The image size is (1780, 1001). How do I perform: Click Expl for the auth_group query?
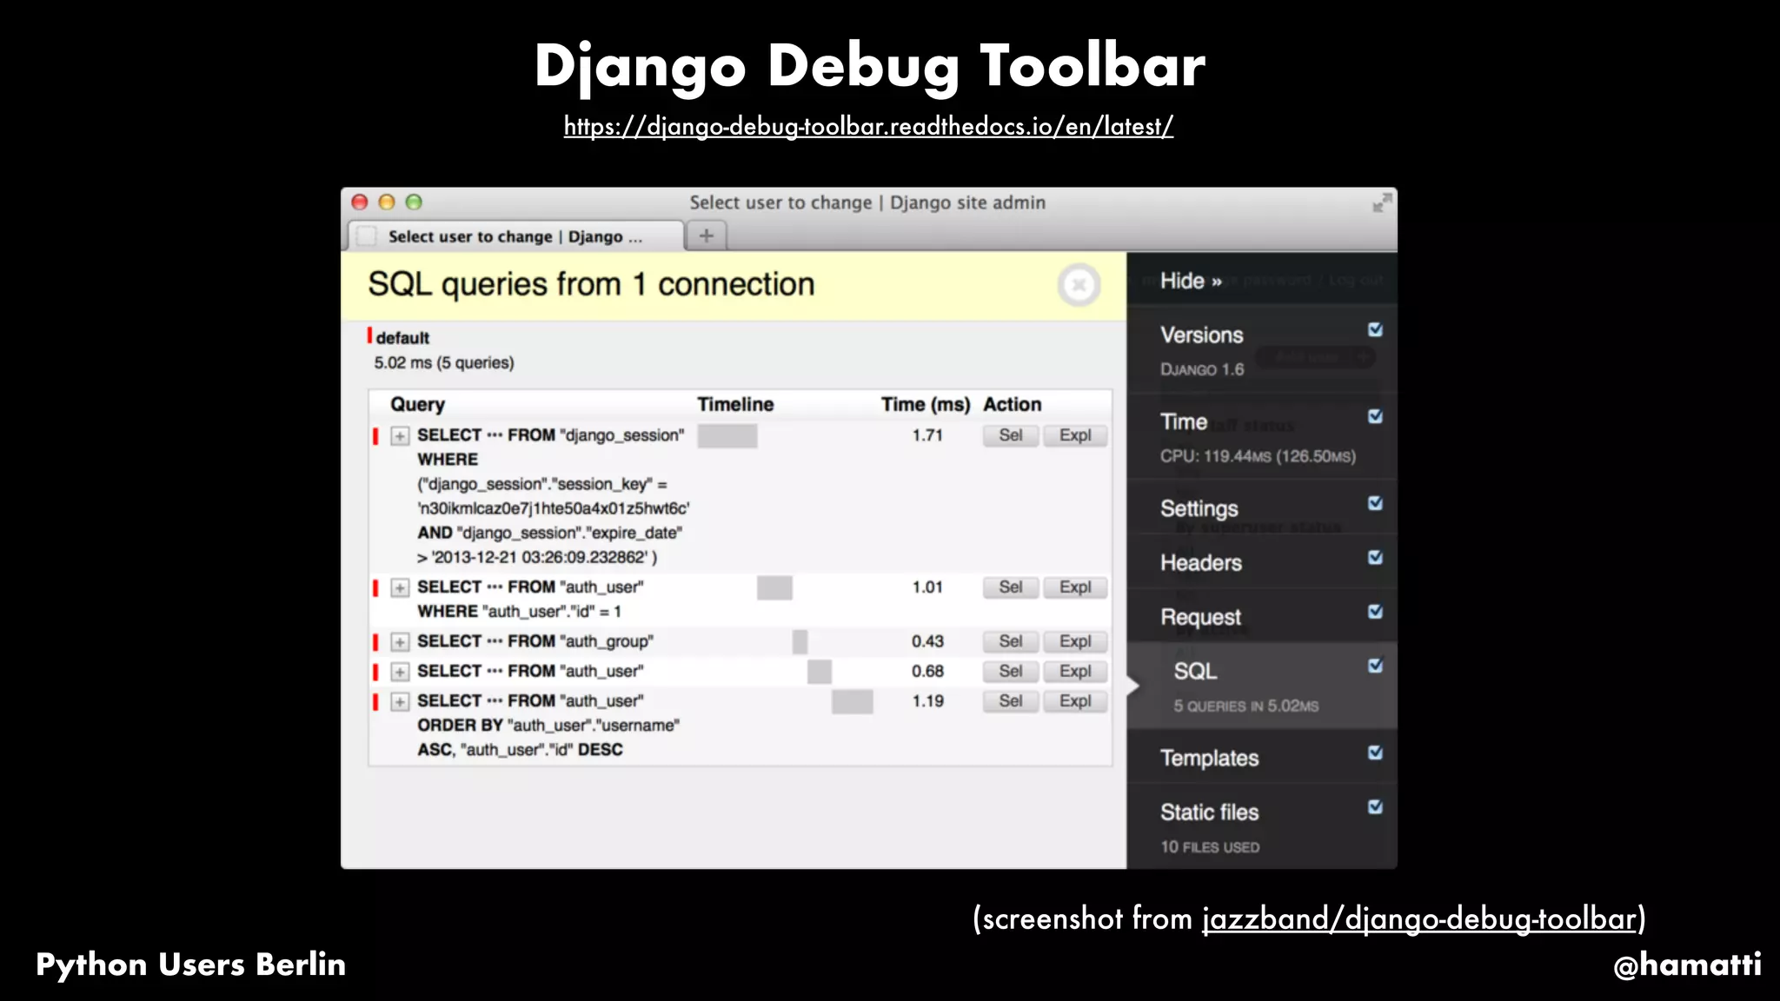(1075, 641)
